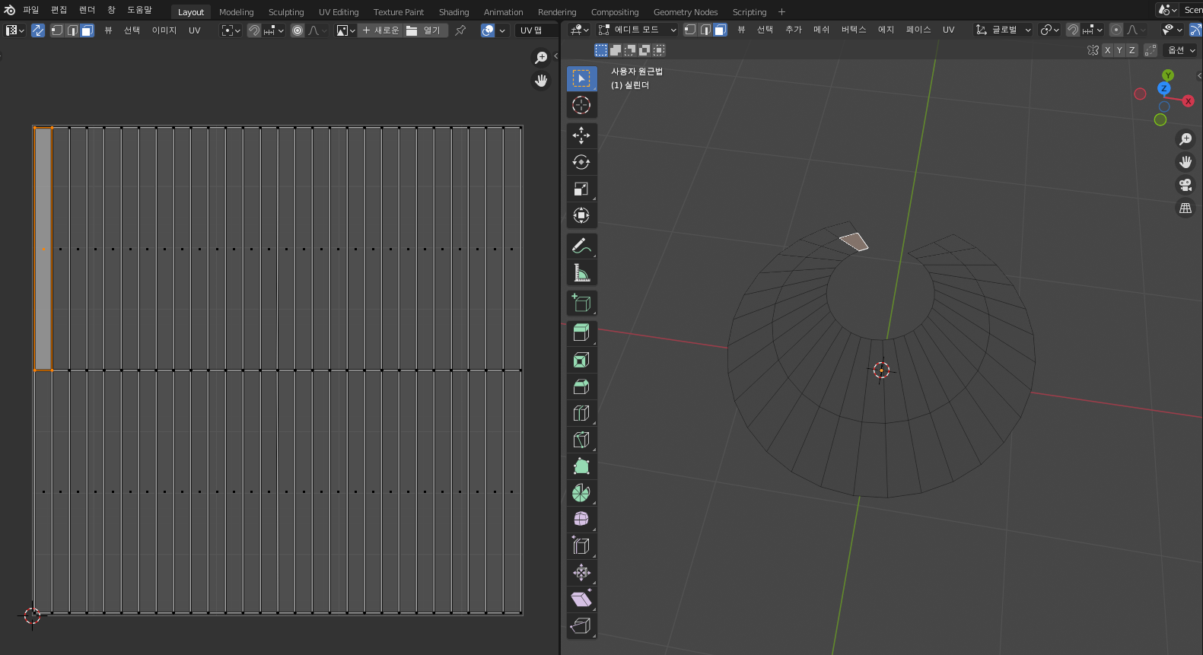Image resolution: width=1203 pixels, height=655 pixels.
Task: Select the Poly Build tool
Action: 581,466
